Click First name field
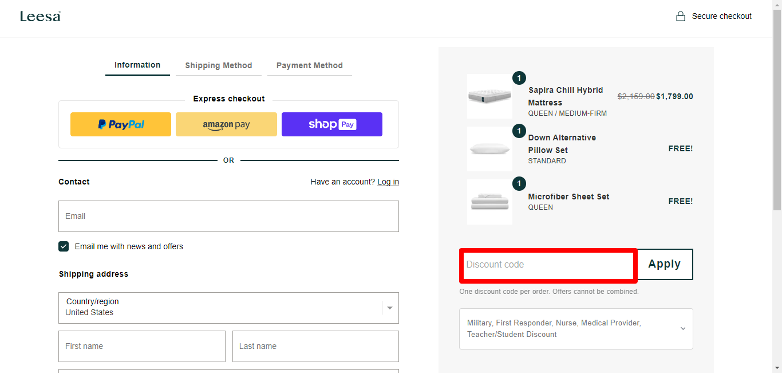This screenshot has width=782, height=373. tap(142, 346)
